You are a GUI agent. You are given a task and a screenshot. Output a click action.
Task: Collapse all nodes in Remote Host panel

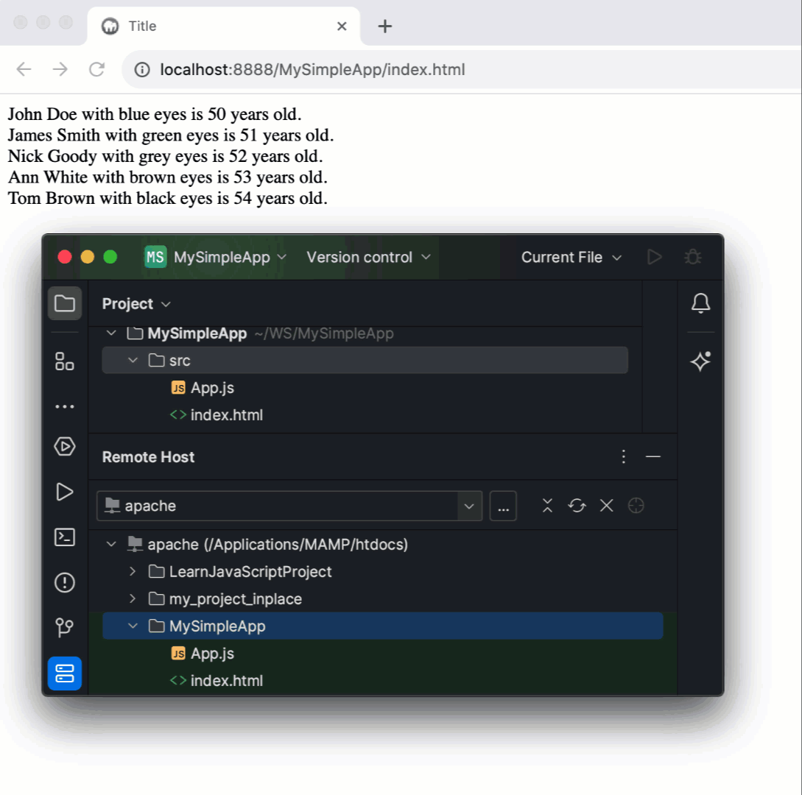tap(547, 506)
